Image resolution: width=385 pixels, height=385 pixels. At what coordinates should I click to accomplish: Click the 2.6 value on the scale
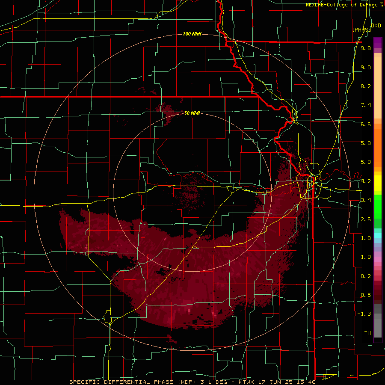(366, 219)
